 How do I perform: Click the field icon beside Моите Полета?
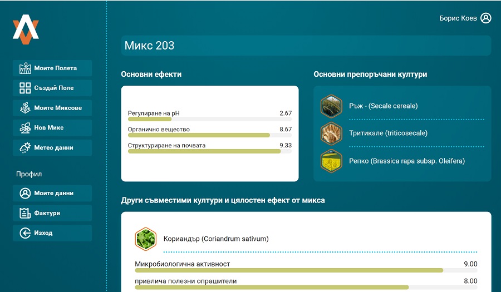25,68
